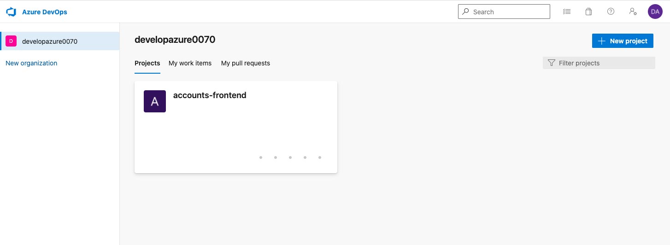Open the Help question mark icon
Viewport: 670px width, 245px height.
pyautogui.click(x=611, y=12)
